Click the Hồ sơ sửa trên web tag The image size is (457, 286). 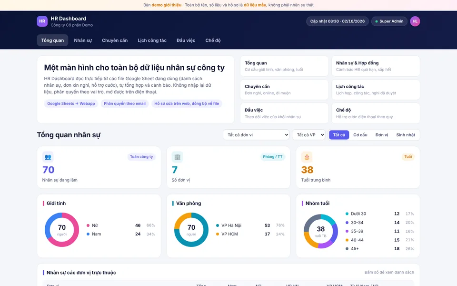187,103
